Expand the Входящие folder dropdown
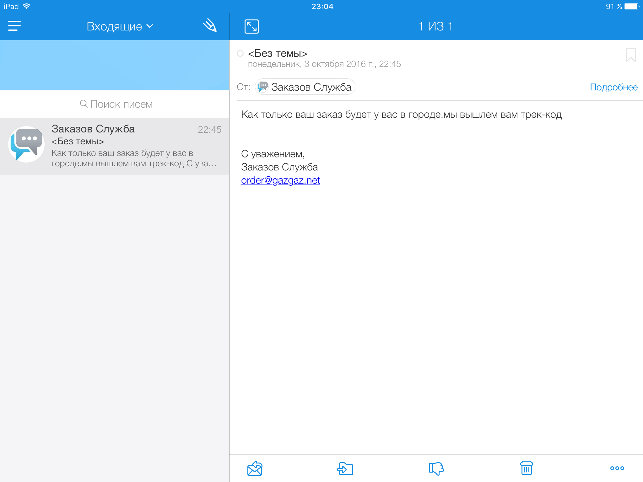This screenshot has height=482, width=643. click(x=120, y=26)
